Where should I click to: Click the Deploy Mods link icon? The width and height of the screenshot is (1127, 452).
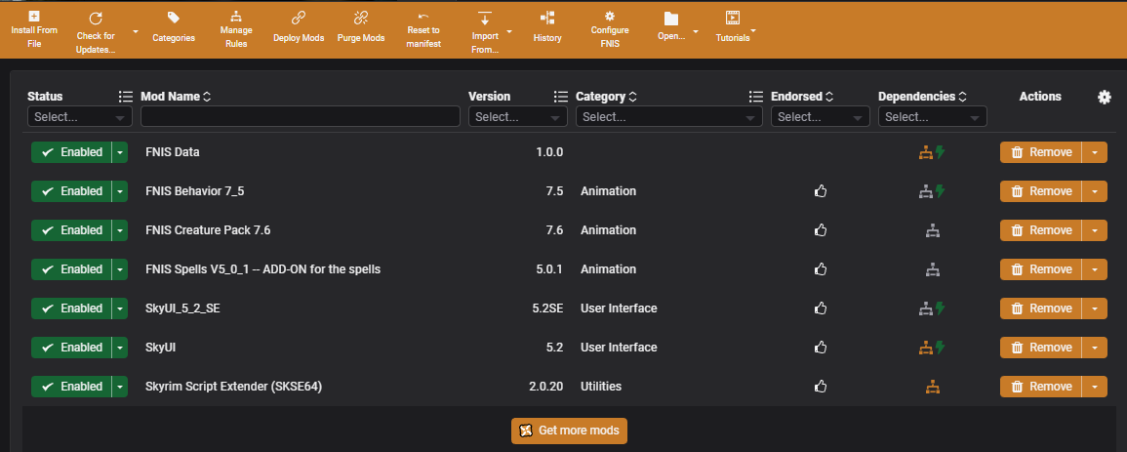299,18
